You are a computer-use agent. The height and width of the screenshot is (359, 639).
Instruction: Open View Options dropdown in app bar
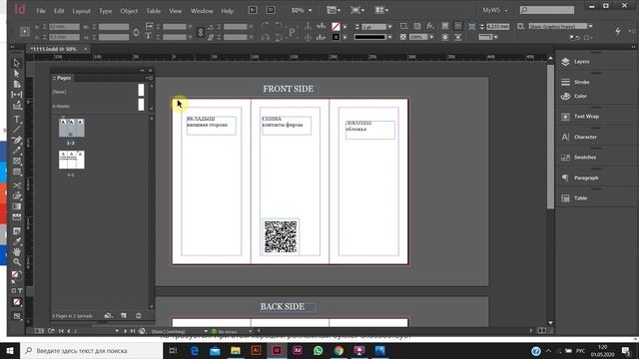[x=333, y=10]
